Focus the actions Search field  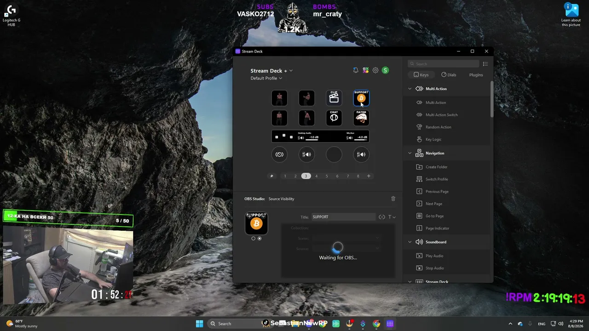444,64
